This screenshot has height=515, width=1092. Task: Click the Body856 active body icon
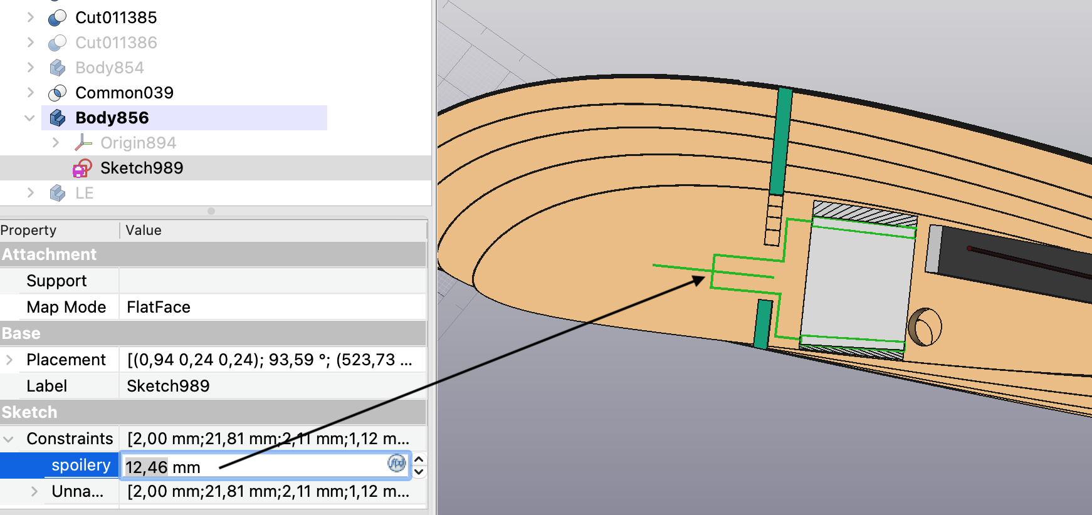pos(57,118)
